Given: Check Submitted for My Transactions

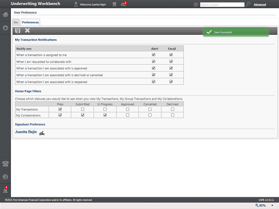Looking at the screenshot, I should click(82, 109).
